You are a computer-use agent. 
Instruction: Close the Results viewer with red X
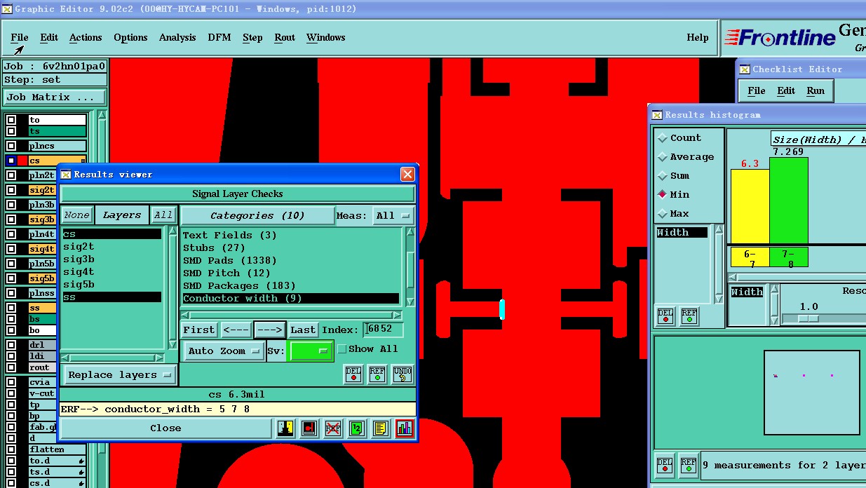(407, 174)
